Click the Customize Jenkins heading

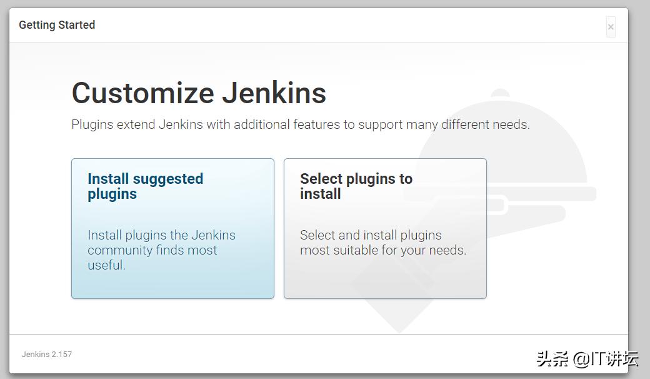(199, 93)
